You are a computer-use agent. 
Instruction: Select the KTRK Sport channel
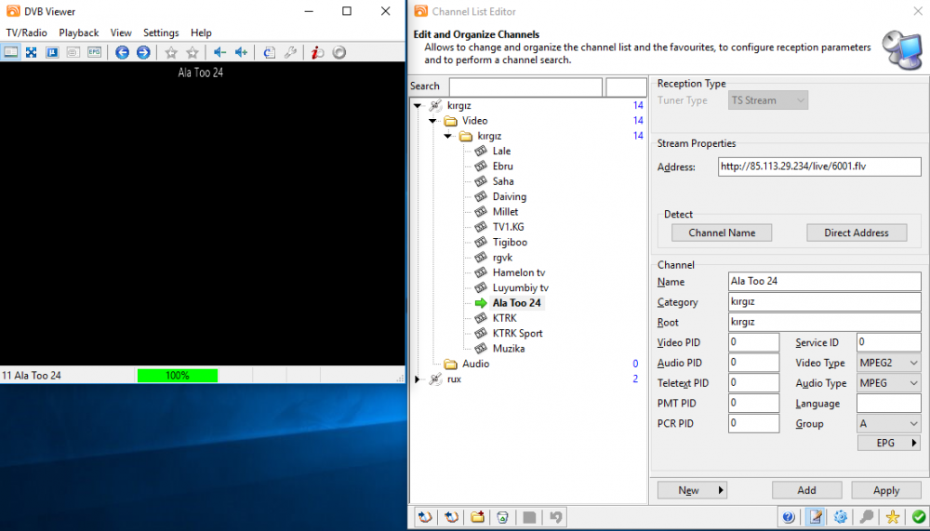517,334
